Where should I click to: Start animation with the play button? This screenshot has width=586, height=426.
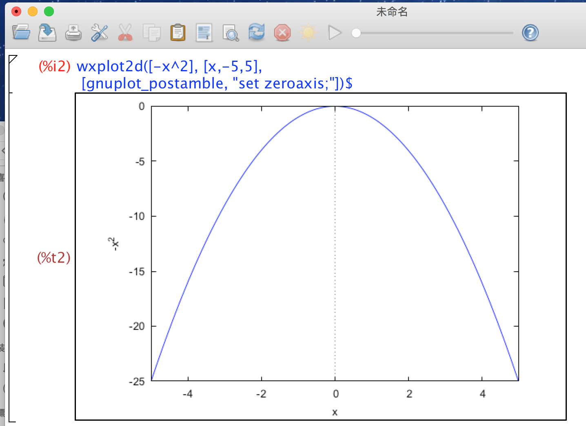(x=335, y=33)
